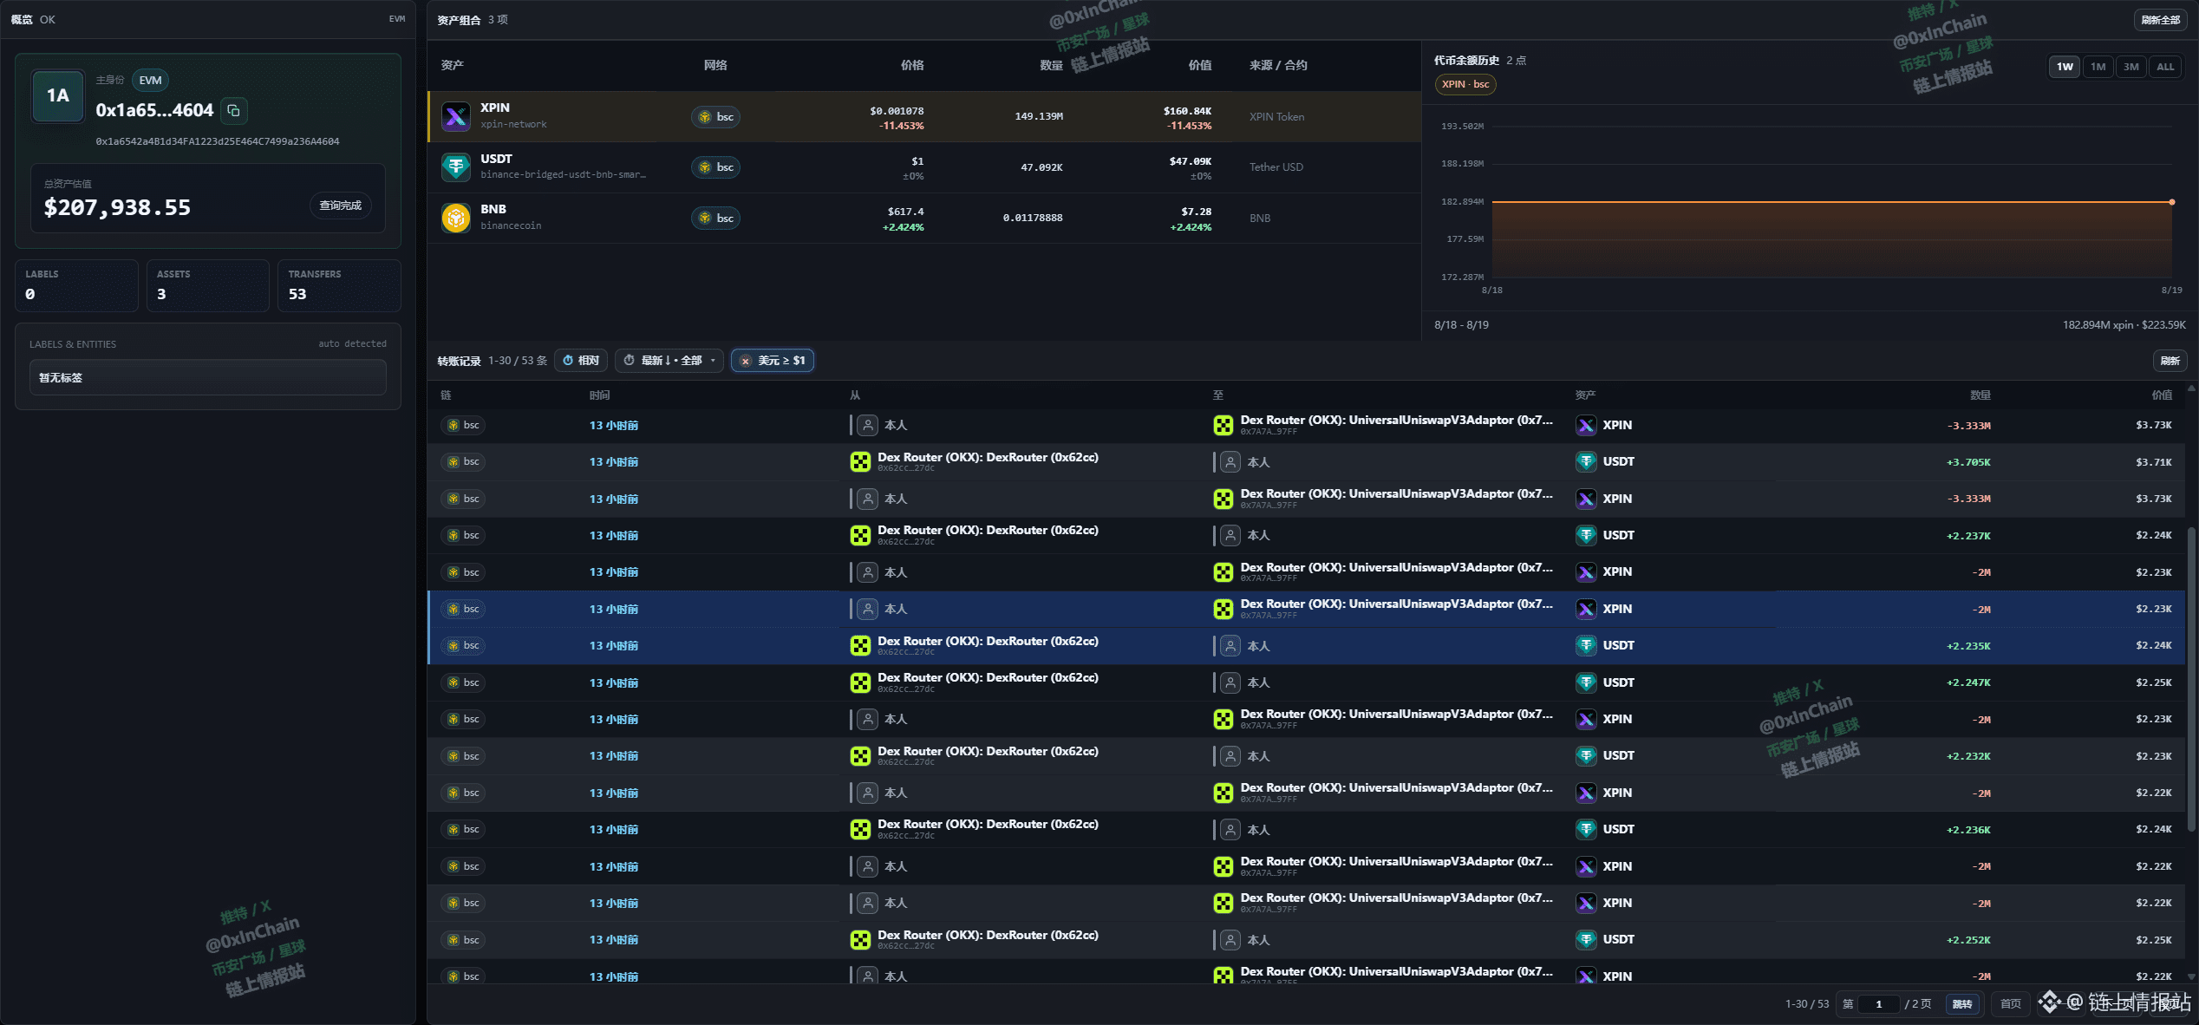
Task: Click the XPIN token icon in asset list
Action: pos(455,116)
